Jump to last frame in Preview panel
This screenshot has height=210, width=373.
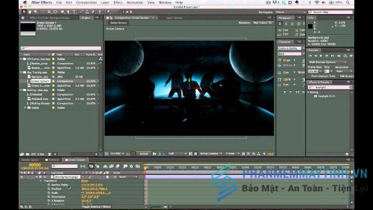[333, 56]
